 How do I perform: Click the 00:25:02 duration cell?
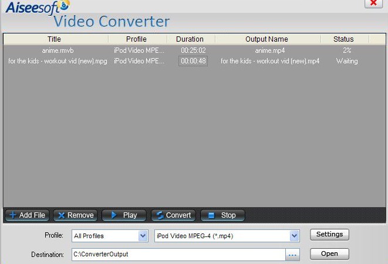[193, 50]
